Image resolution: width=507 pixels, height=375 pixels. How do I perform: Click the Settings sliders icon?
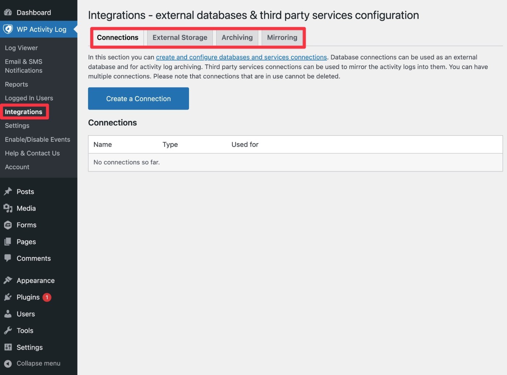pos(8,347)
